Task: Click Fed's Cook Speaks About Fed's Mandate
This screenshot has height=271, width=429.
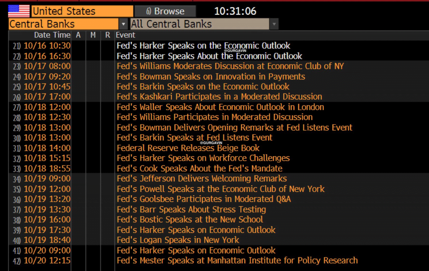Action: click(x=199, y=168)
